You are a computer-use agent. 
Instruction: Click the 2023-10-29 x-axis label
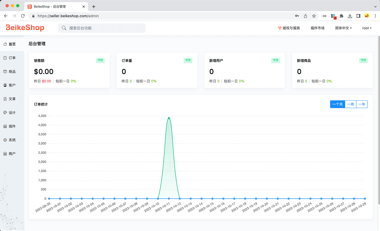coord(359,207)
